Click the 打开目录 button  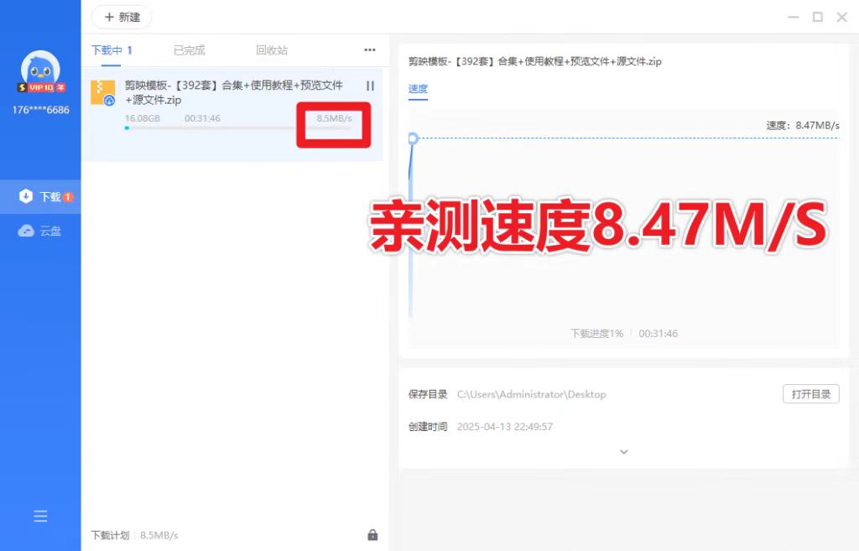[x=810, y=394]
